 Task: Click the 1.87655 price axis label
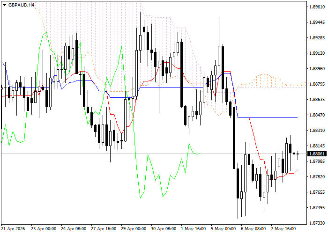[317, 192]
